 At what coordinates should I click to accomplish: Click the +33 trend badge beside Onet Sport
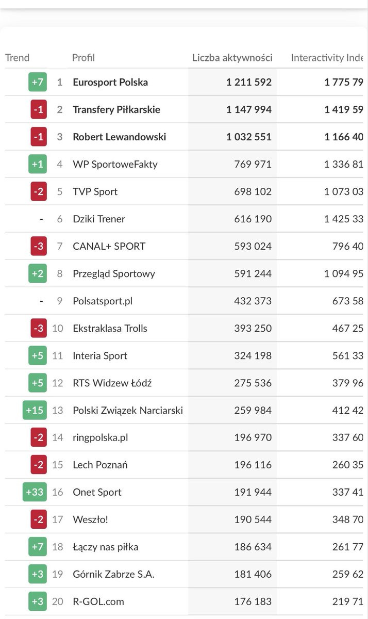[35, 492]
